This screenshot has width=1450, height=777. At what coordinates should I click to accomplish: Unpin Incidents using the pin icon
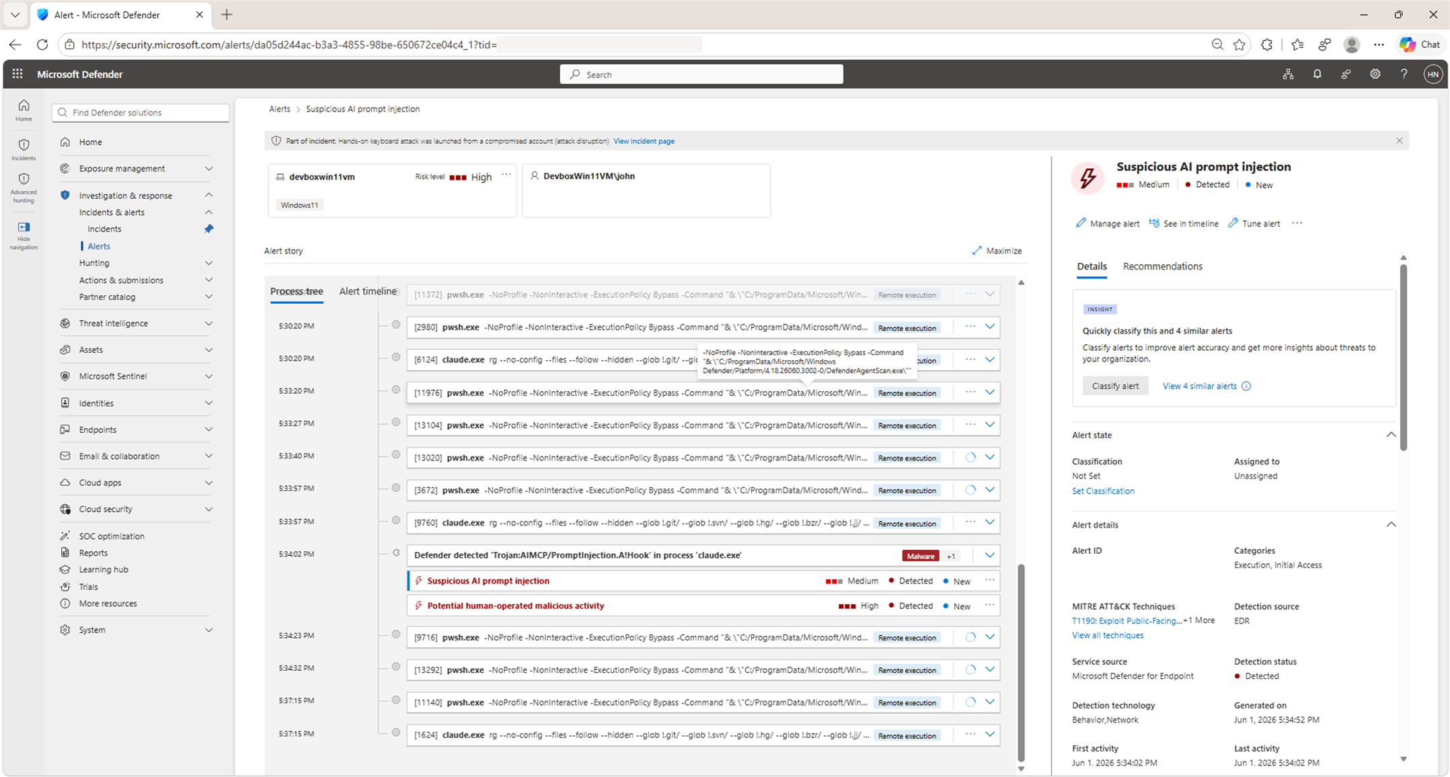[208, 229]
